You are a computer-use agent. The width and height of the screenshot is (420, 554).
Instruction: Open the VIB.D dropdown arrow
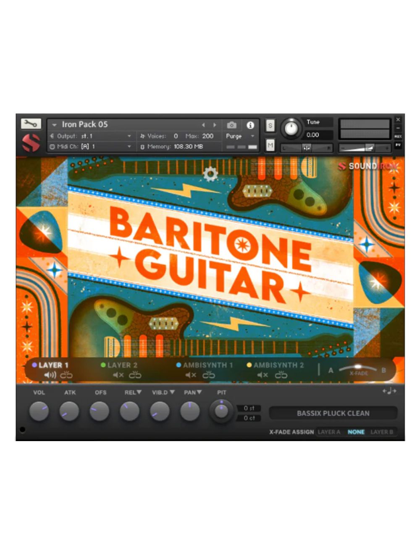pos(171,392)
